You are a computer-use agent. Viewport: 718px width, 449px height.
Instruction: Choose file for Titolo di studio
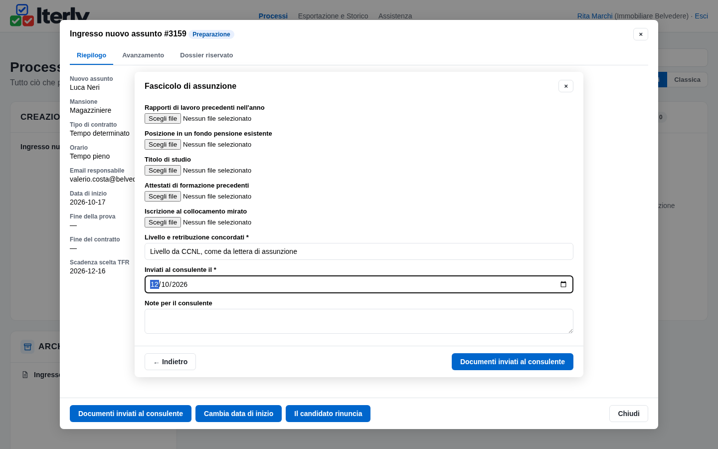click(x=163, y=171)
